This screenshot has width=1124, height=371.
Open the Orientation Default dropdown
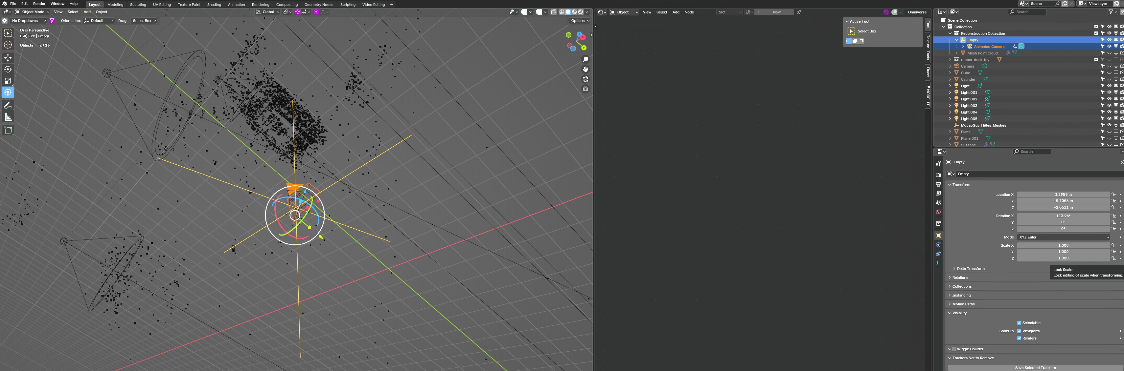tap(99, 20)
